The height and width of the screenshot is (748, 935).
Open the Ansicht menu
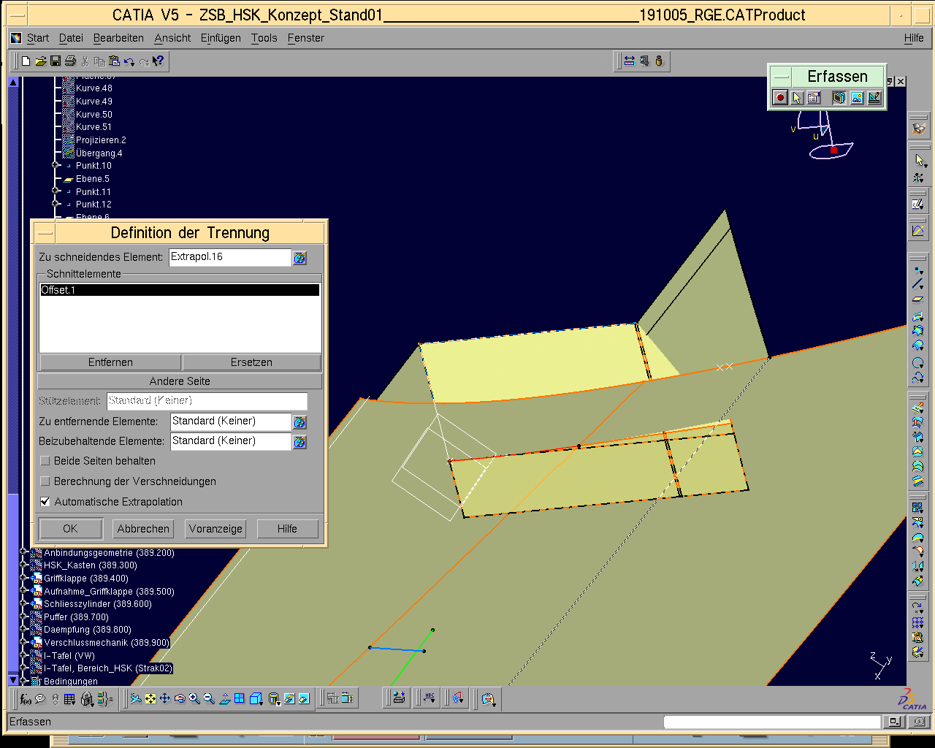[x=172, y=38]
